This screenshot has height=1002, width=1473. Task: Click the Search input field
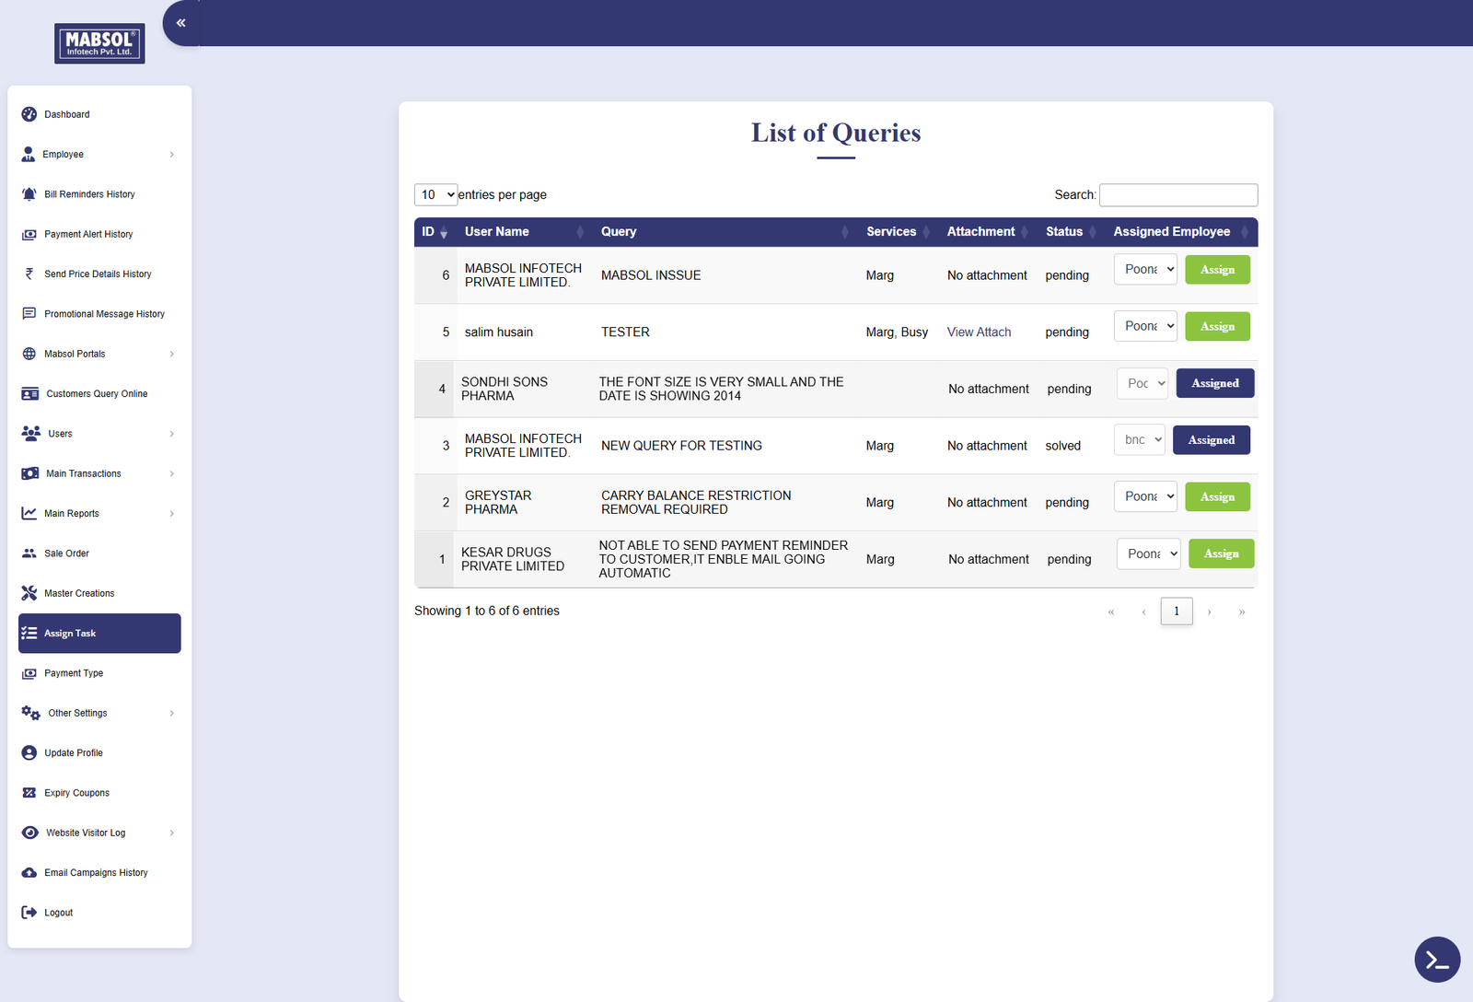[x=1178, y=195]
